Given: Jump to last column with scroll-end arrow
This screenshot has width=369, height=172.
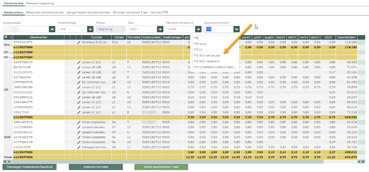Looking at the screenshot, I should click(x=362, y=161).
